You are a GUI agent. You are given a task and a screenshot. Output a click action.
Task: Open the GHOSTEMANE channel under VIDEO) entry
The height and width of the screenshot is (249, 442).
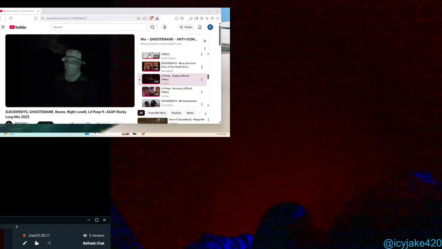tap(169, 58)
